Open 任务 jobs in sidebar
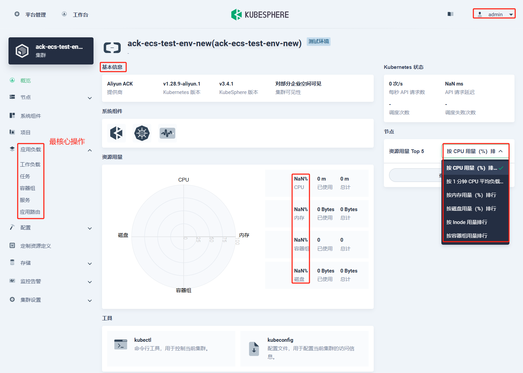Viewport: 523px width, 373px height. tap(25, 176)
